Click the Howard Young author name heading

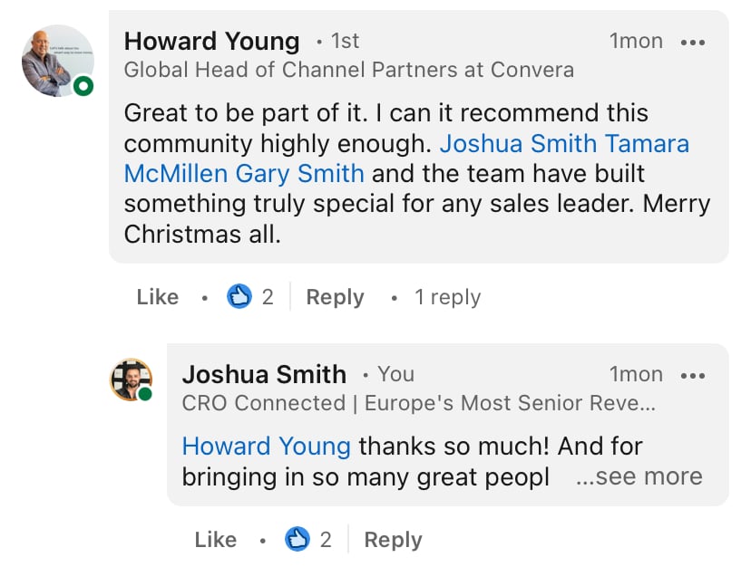click(x=211, y=41)
